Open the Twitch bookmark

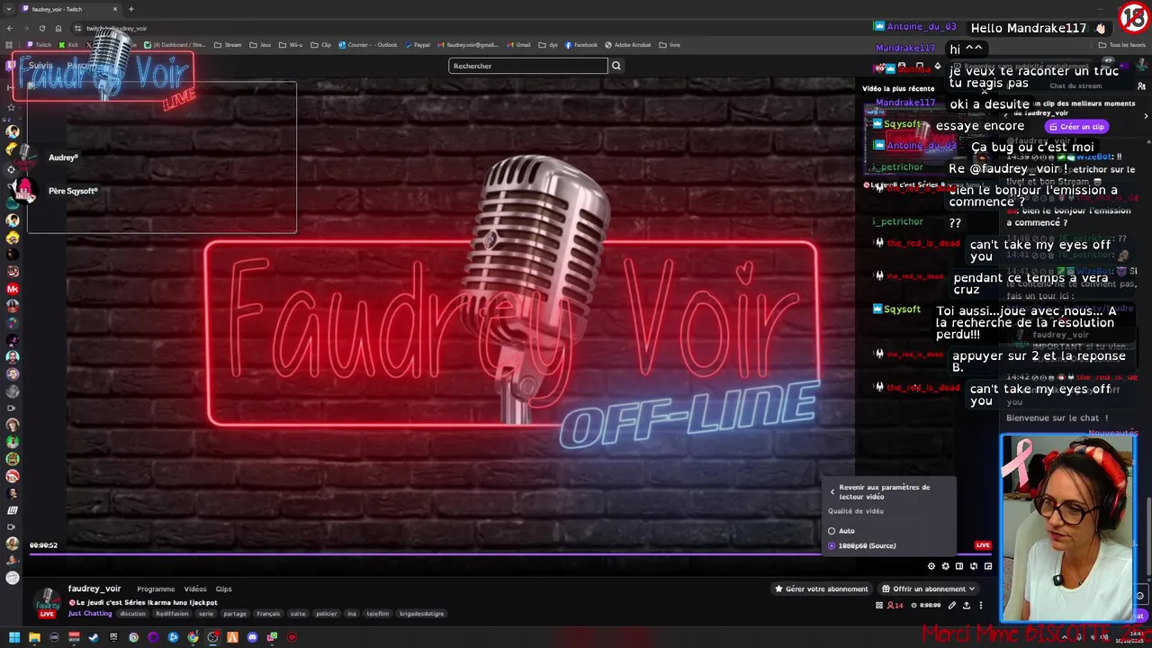(x=40, y=45)
